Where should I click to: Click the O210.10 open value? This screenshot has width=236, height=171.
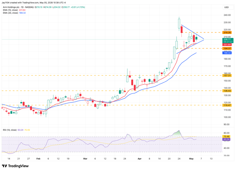(38, 7)
